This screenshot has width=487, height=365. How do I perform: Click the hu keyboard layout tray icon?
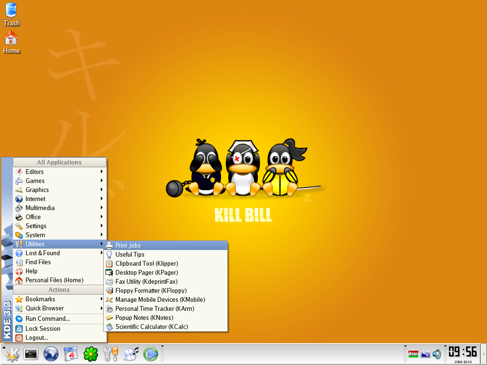pyautogui.click(x=413, y=354)
